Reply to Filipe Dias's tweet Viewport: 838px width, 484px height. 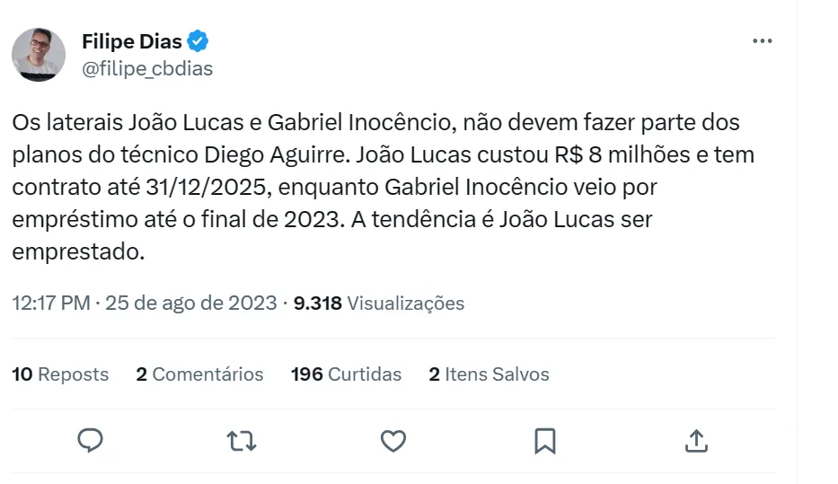(x=90, y=441)
